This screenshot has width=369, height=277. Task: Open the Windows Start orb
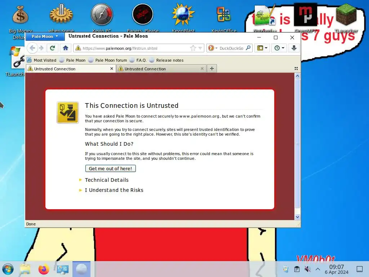tap(8, 269)
